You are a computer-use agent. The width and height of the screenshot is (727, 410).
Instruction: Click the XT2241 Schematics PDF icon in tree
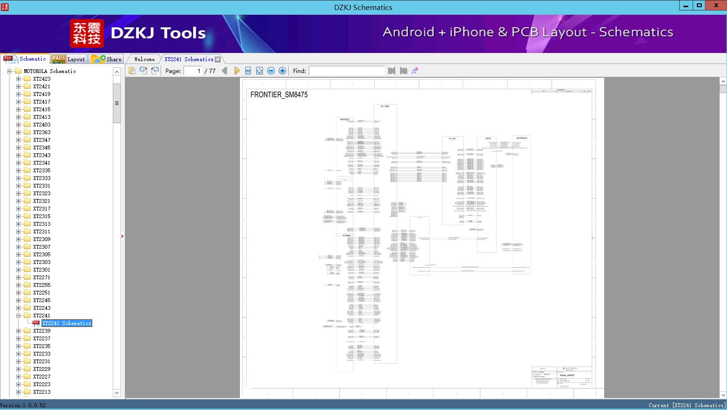pyautogui.click(x=36, y=323)
